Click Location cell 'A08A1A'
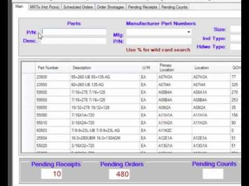Viewport: 249px width, 186px height. pyautogui.click(x=211, y=92)
